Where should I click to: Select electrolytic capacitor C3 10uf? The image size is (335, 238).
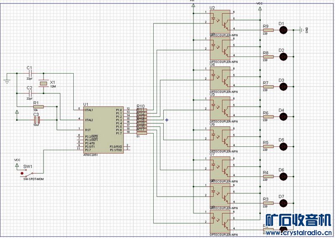click(x=36, y=119)
